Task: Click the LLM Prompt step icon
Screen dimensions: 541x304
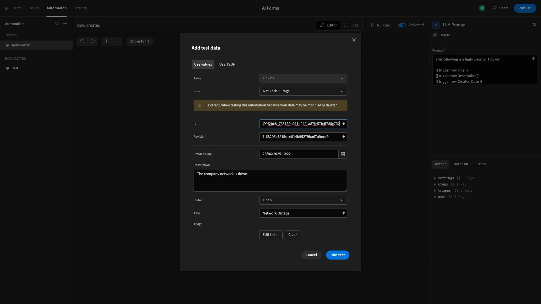Action: pos(436,25)
